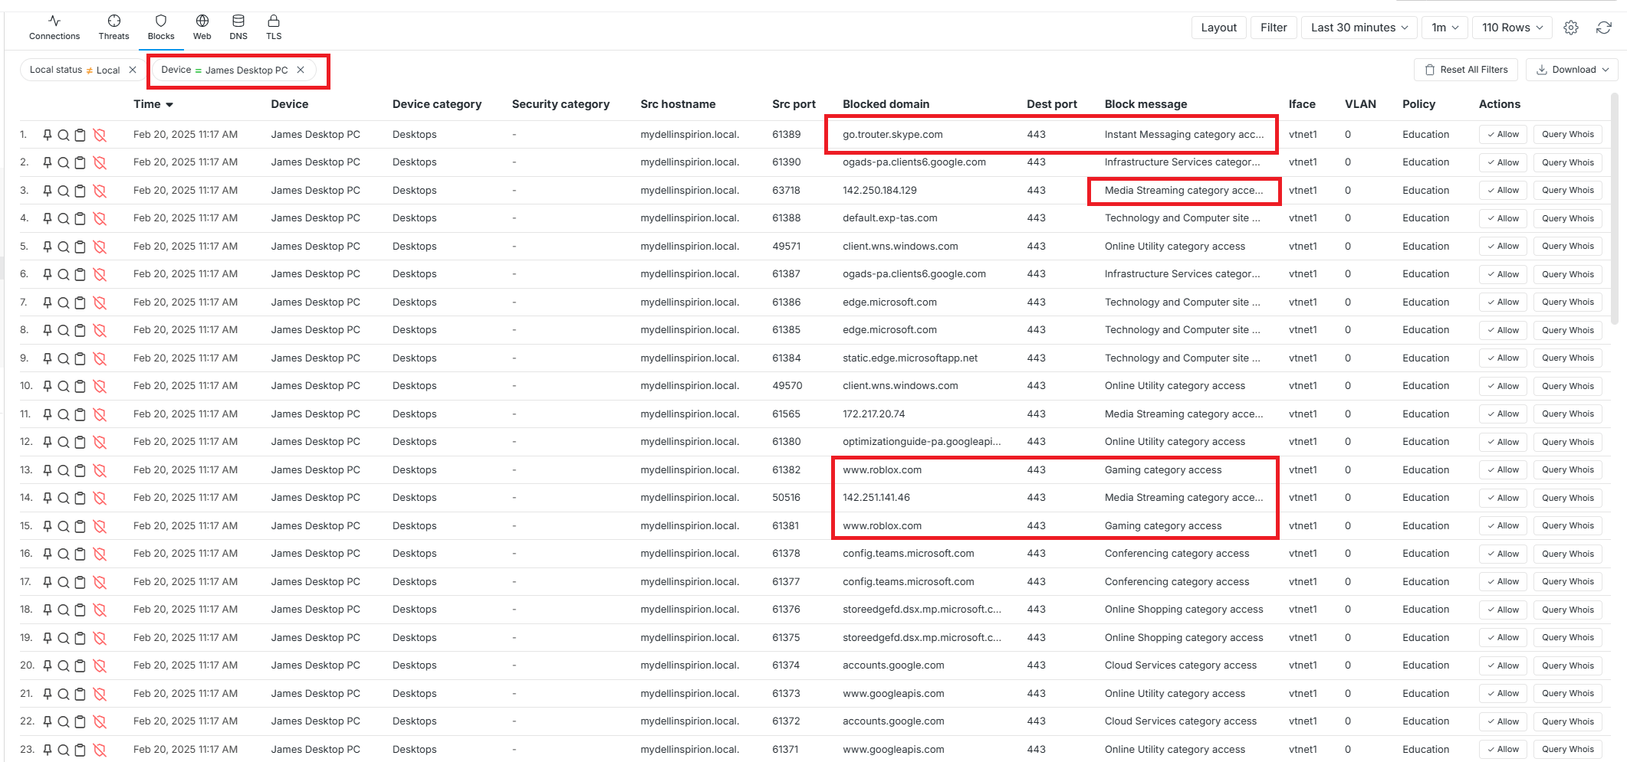Remove the Local status filter chip
This screenshot has height=762, width=1627.
click(133, 70)
